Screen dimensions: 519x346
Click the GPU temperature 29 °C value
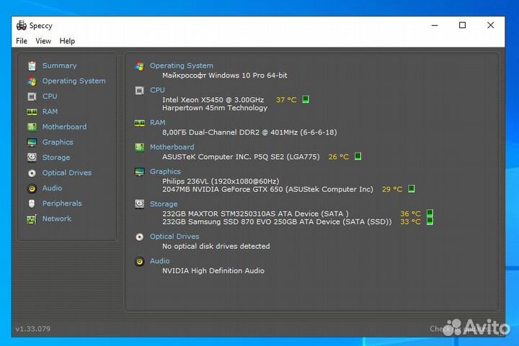click(392, 189)
